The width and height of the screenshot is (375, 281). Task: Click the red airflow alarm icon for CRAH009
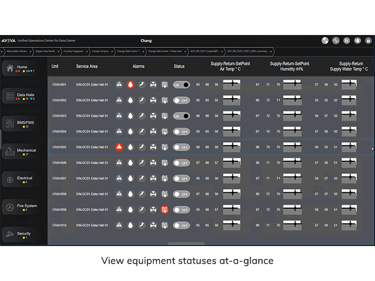(165, 209)
